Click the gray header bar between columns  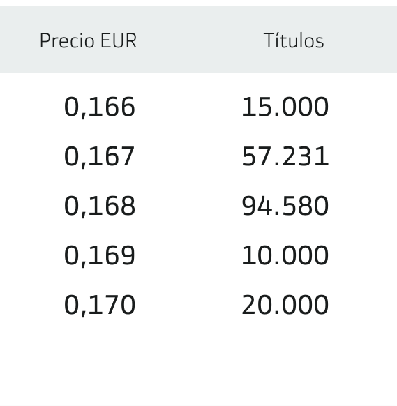point(200,40)
